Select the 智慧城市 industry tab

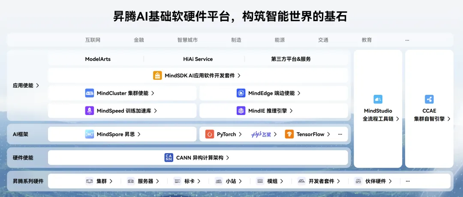(187, 40)
